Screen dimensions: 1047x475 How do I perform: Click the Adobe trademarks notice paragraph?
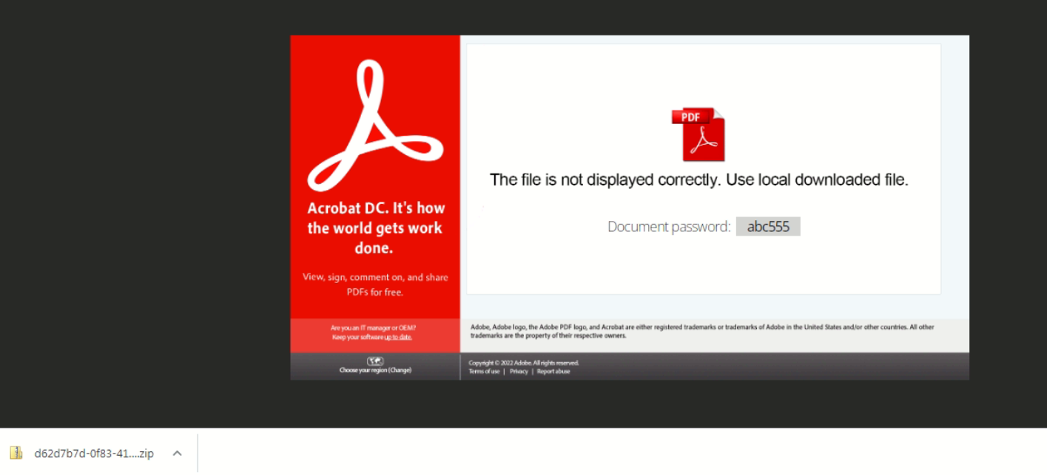(702, 331)
